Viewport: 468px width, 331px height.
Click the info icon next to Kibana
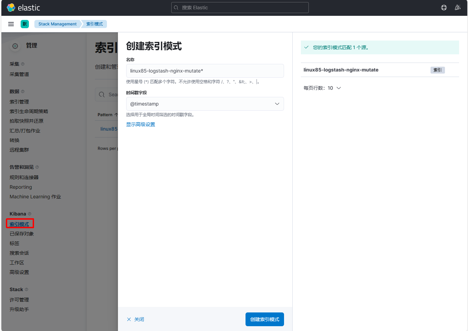[30, 214]
